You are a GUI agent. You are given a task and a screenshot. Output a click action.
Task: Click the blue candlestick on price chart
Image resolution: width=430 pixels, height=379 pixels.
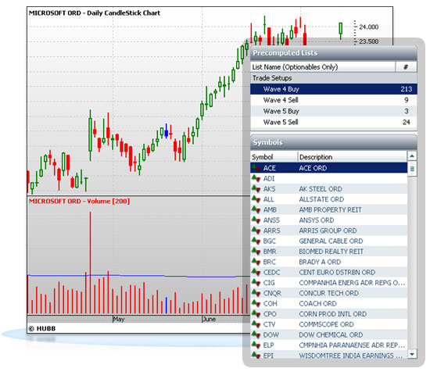[166, 132]
